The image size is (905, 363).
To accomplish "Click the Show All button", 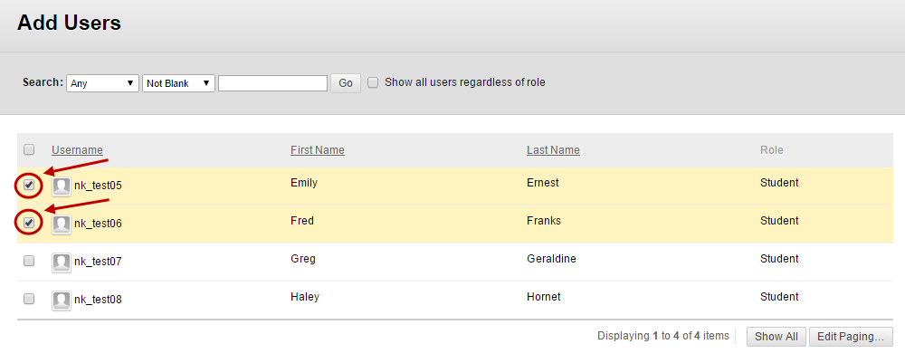I will click(x=776, y=337).
